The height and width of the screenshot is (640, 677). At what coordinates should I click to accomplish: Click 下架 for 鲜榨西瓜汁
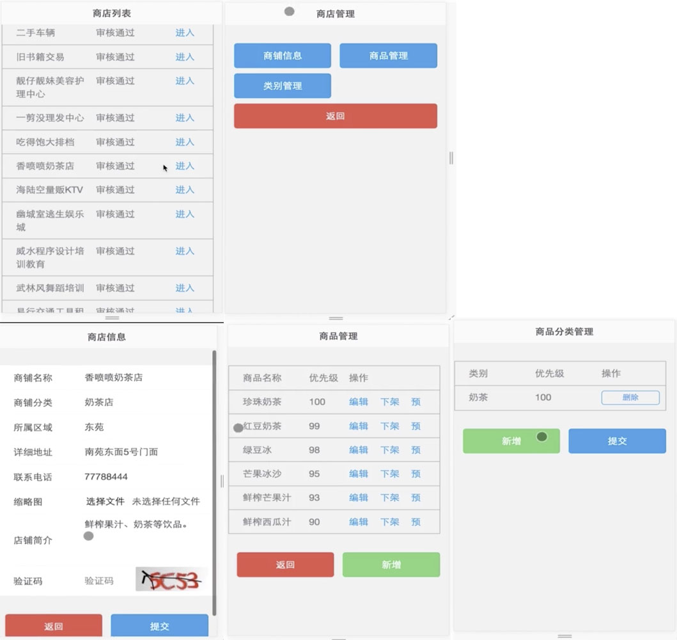389,522
